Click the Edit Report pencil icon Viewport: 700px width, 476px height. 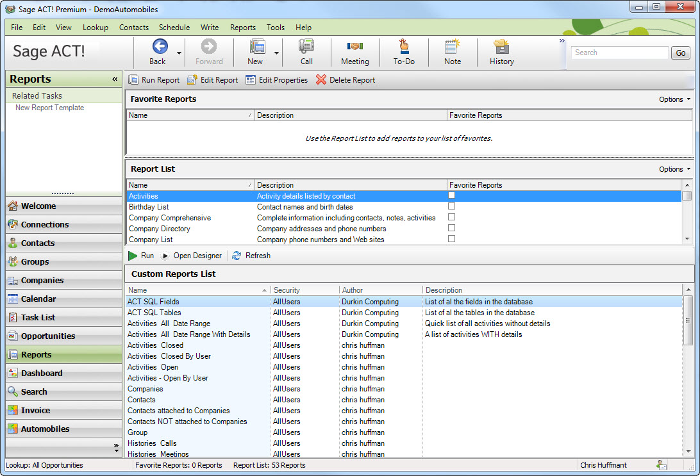click(192, 80)
